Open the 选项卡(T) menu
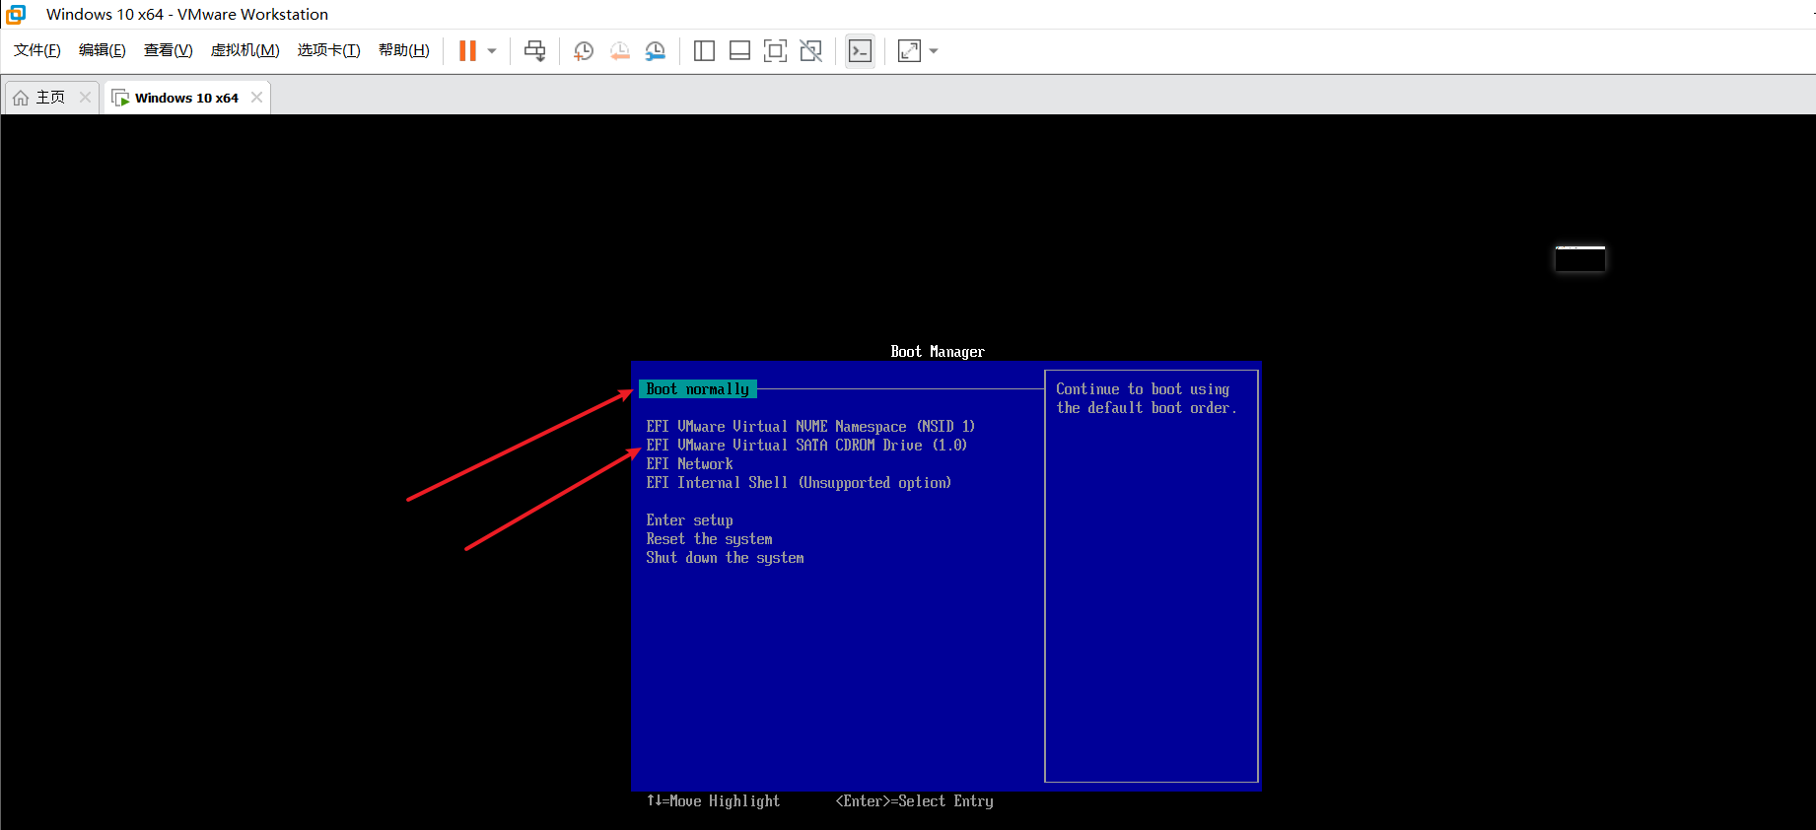This screenshot has height=830, width=1816. (x=329, y=50)
